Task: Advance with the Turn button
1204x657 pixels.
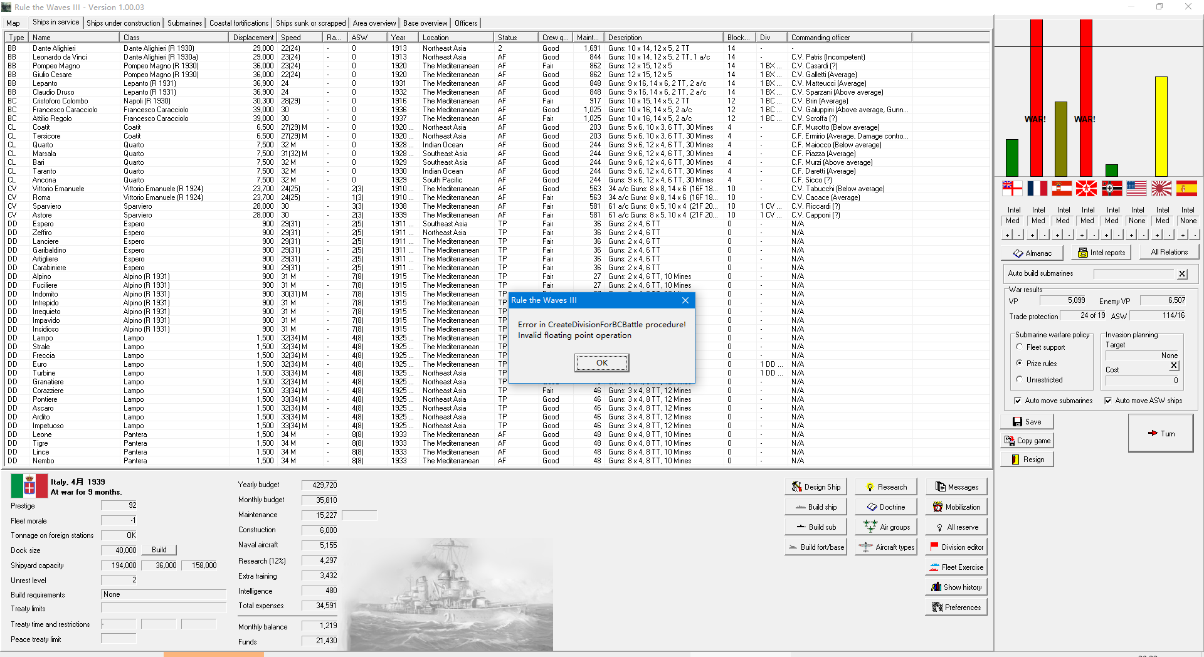Action: coord(1160,433)
